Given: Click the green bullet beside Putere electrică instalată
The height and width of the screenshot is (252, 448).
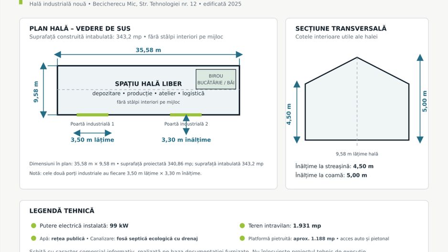Looking at the screenshot, I should tap(33, 226).
